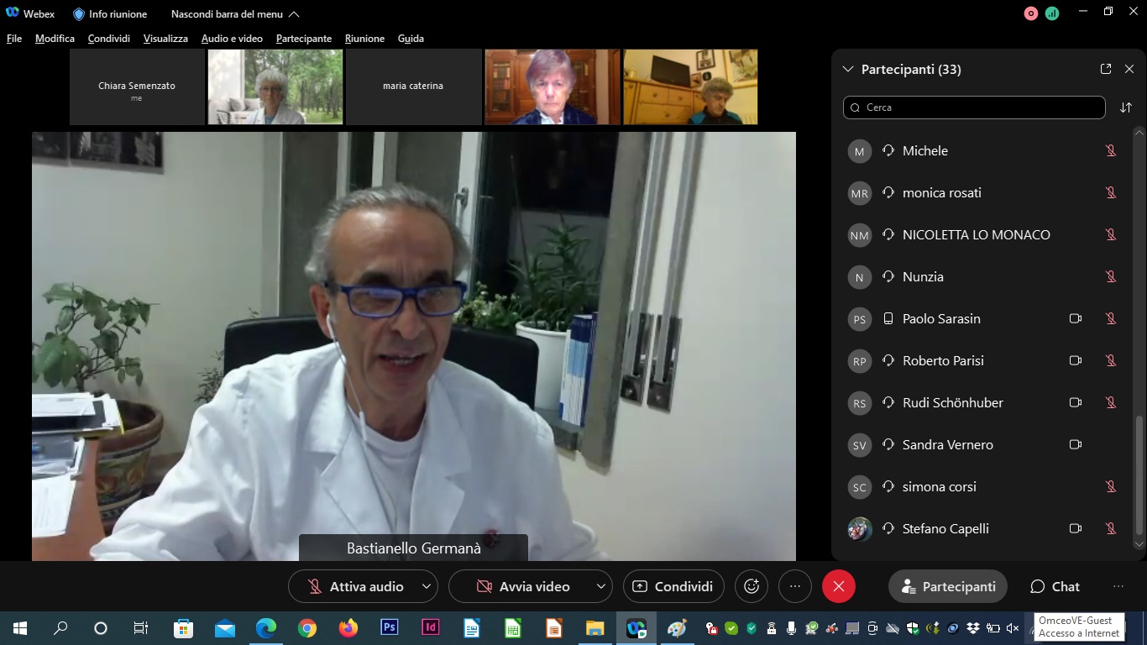Open the Riunione menu
The height and width of the screenshot is (645, 1147).
coord(364,39)
